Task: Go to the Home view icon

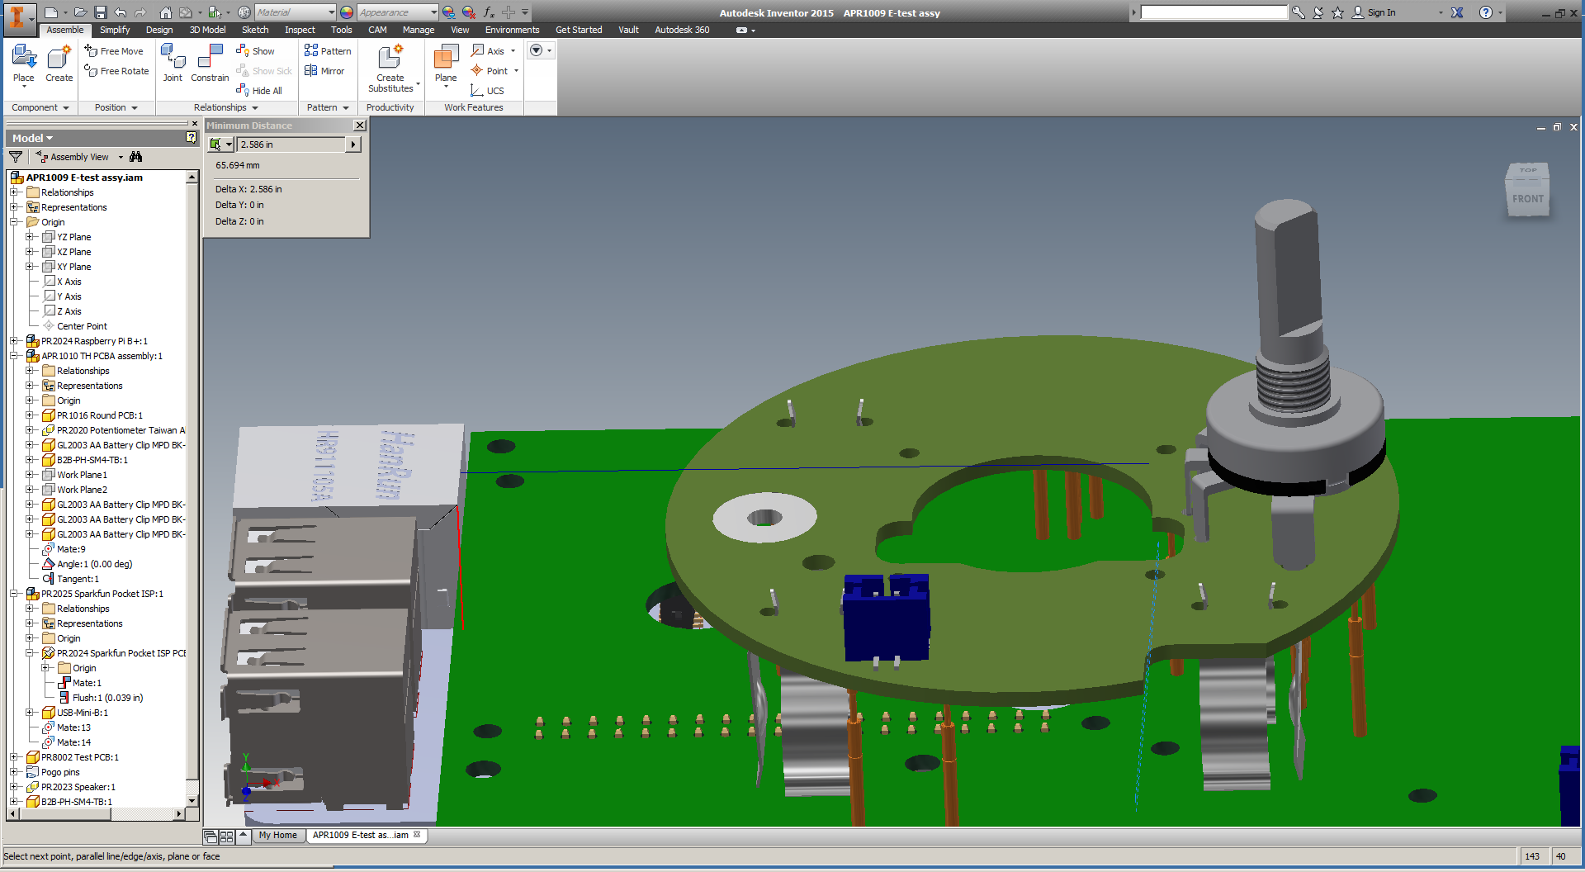Action: tap(165, 12)
